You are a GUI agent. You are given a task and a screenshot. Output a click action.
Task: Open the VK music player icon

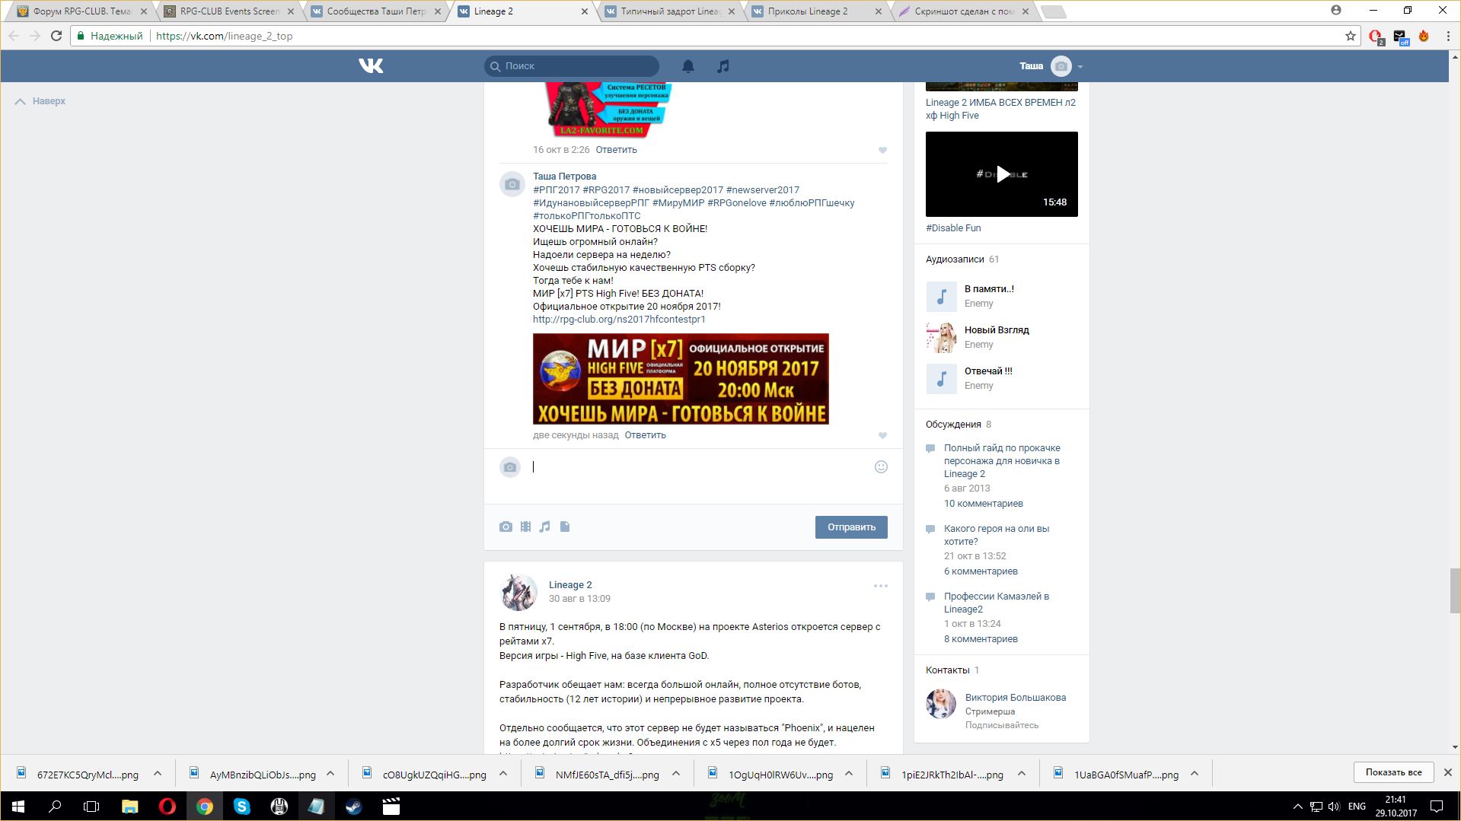click(723, 66)
